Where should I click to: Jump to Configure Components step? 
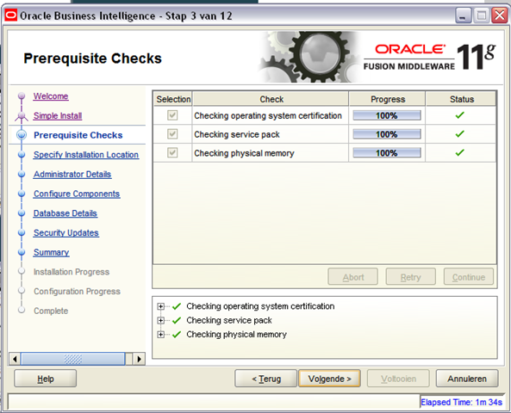tap(77, 194)
